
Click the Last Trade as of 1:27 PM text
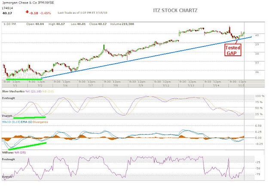[x=82, y=13]
